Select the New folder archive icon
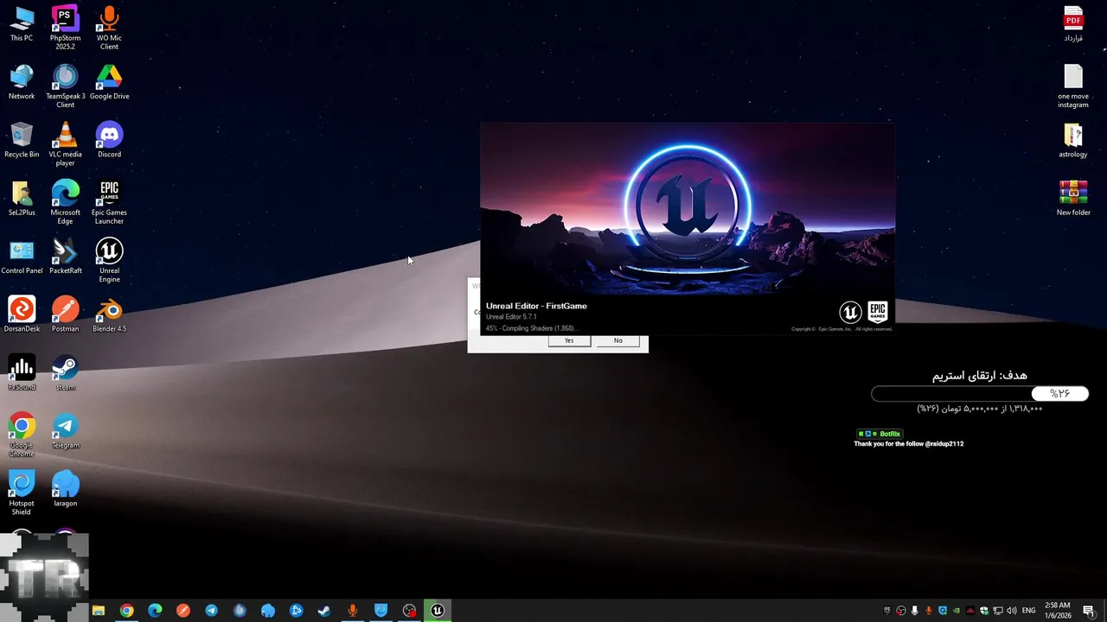1107x622 pixels. pos(1073,198)
